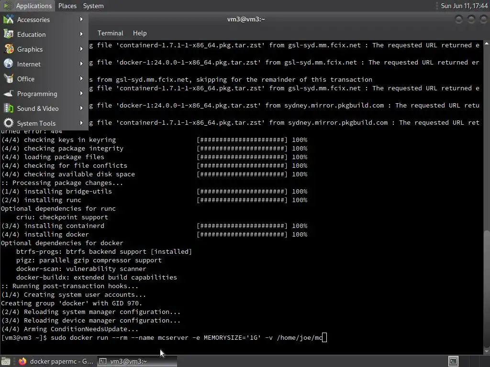Image resolution: width=490 pixels, height=367 pixels.
Task: Expand the Programming submenu arrow
Action: [81, 93]
